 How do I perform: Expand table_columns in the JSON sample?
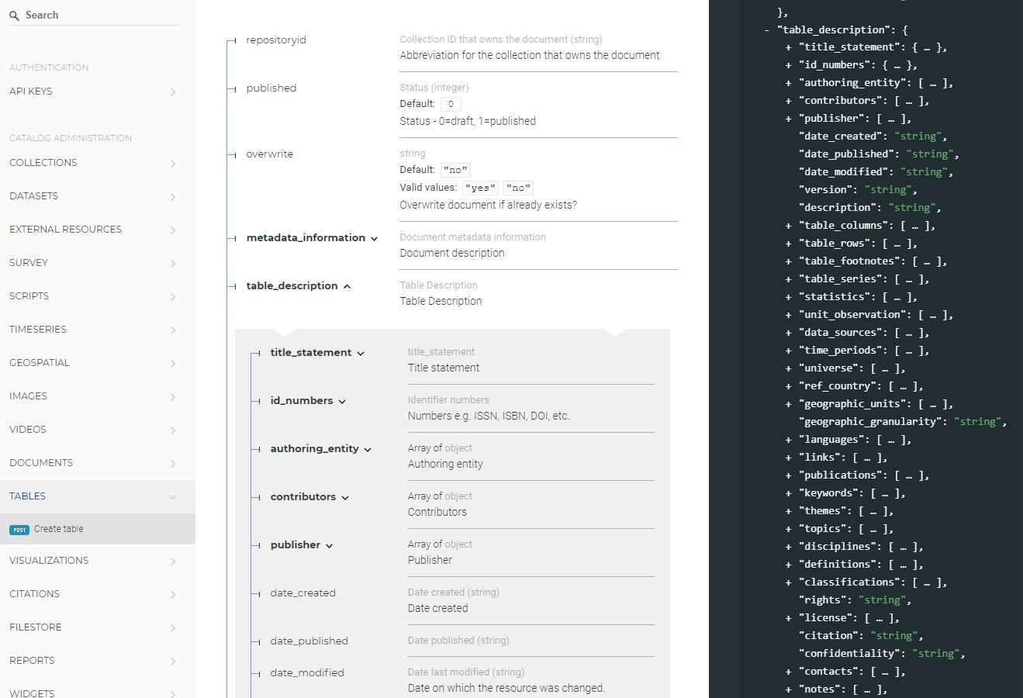tap(789, 226)
